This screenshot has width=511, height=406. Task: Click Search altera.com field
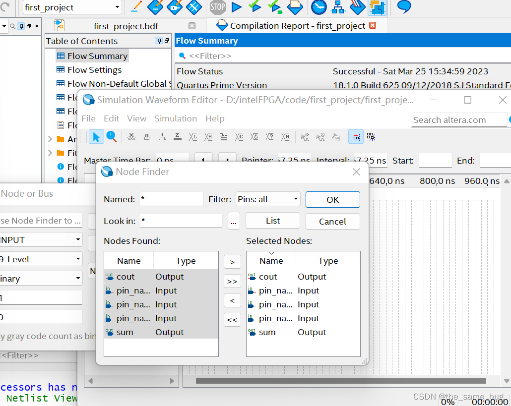point(459,120)
